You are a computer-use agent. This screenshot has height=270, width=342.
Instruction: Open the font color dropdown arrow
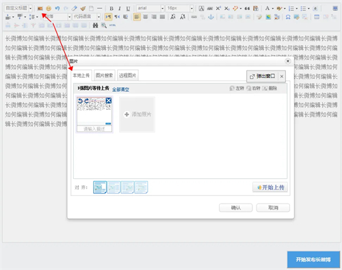pyautogui.click(x=273, y=9)
